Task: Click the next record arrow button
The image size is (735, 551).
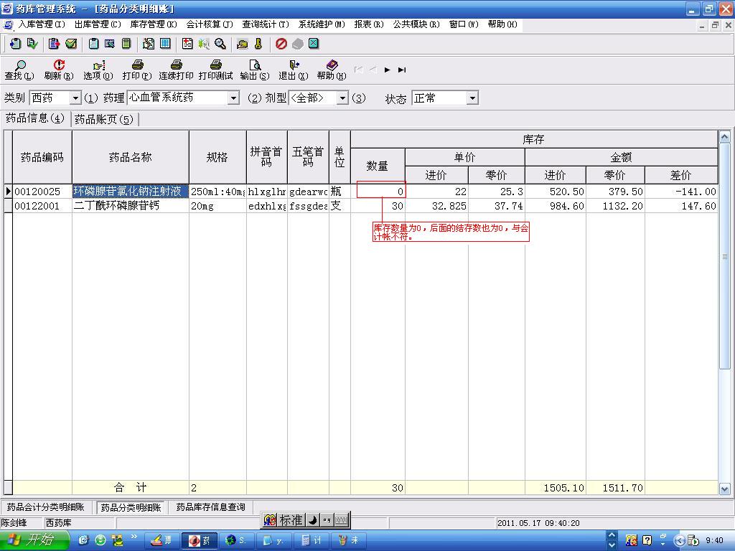Action: coord(387,70)
